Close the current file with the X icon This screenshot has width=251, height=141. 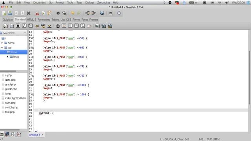coord(29,13)
